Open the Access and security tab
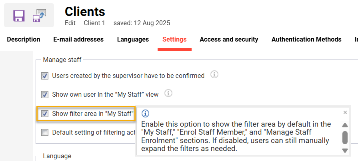The height and width of the screenshot is (161, 358). (x=229, y=40)
